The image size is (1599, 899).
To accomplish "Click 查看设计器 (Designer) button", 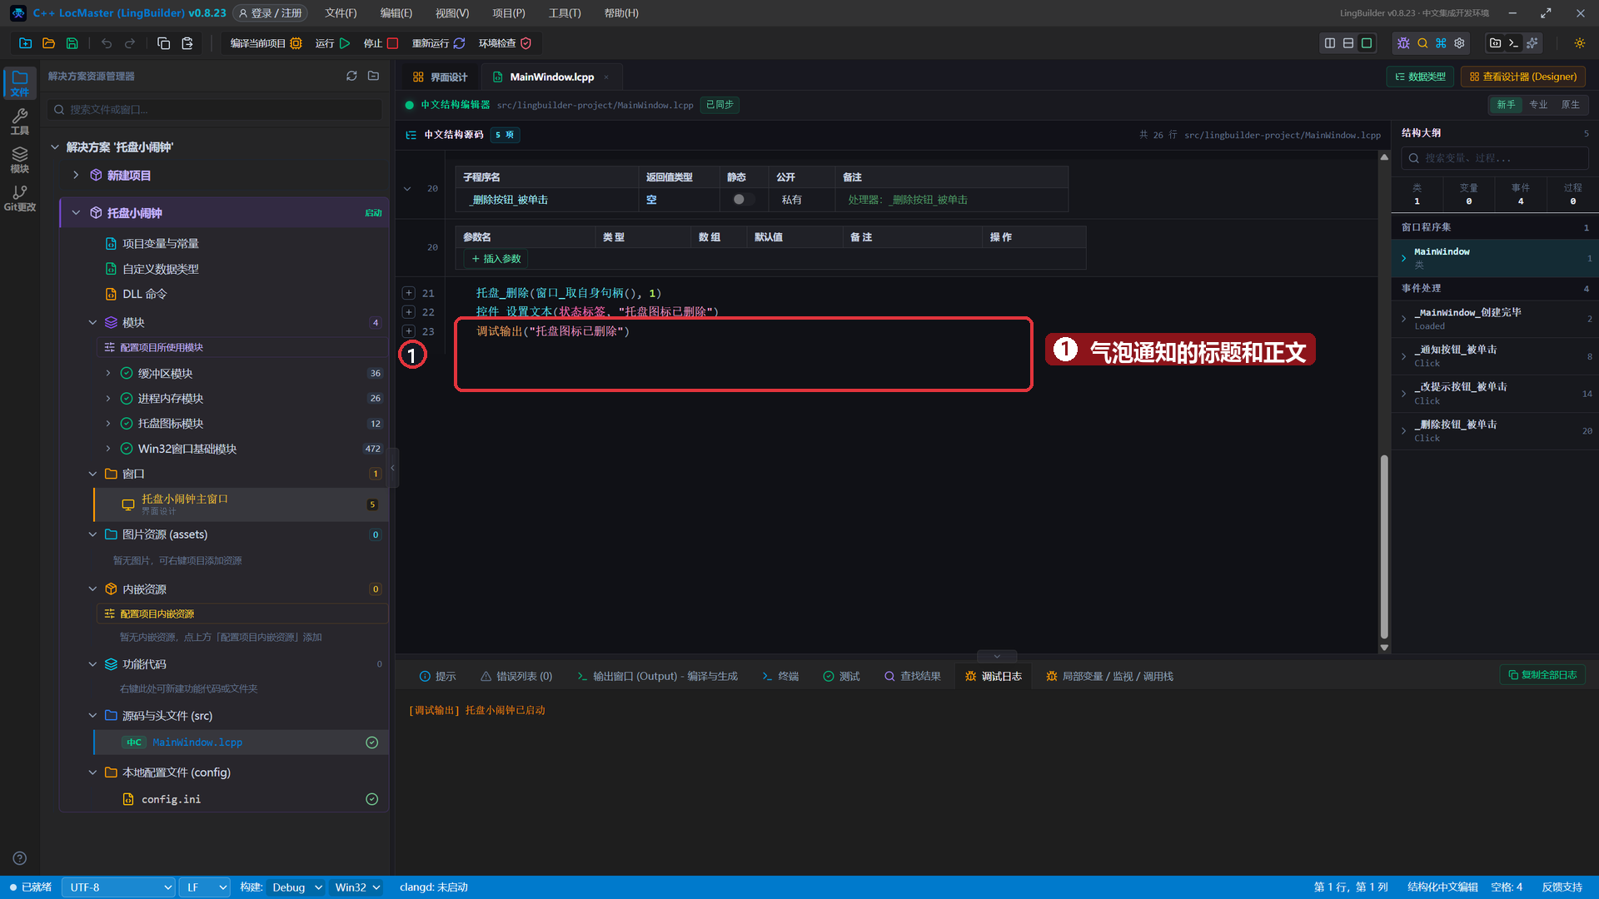I will click(x=1522, y=77).
